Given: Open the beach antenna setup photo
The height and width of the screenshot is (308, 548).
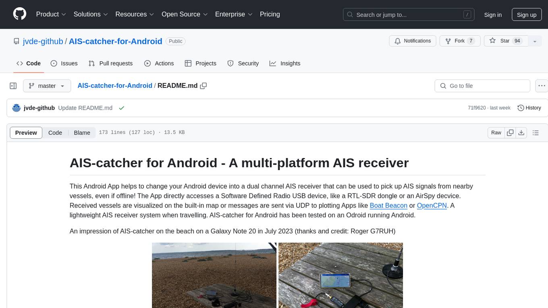Looking at the screenshot, I should pyautogui.click(x=214, y=275).
